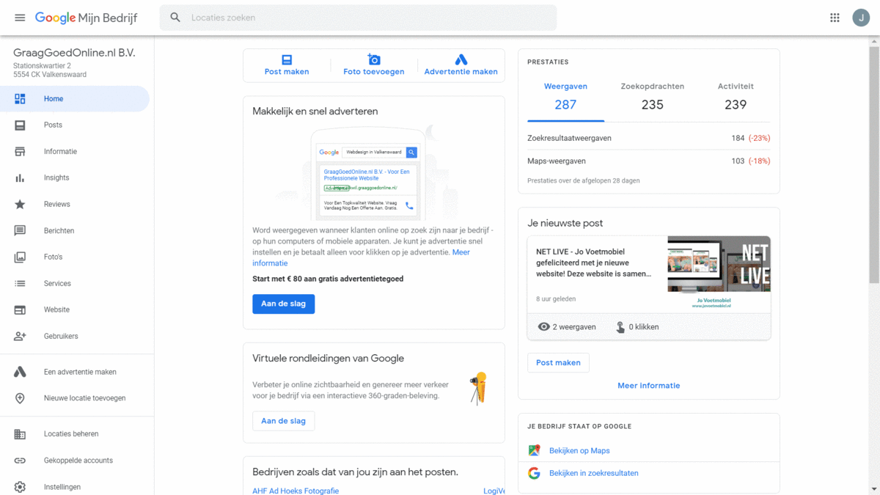The image size is (880, 495).
Task: Click the NET LIVE post thumbnail
Action: (x=719, y=264)
